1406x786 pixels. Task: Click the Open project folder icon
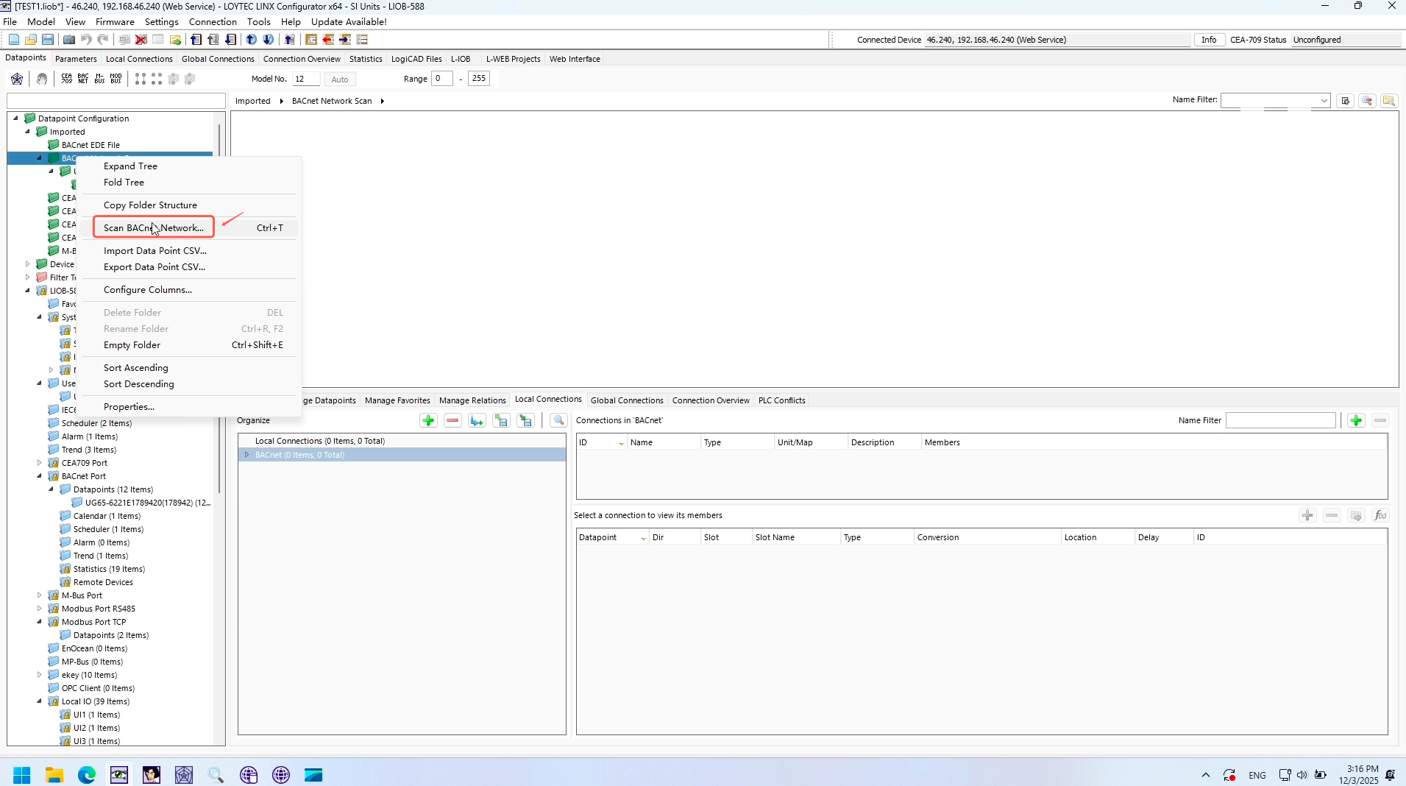point(31,40)
